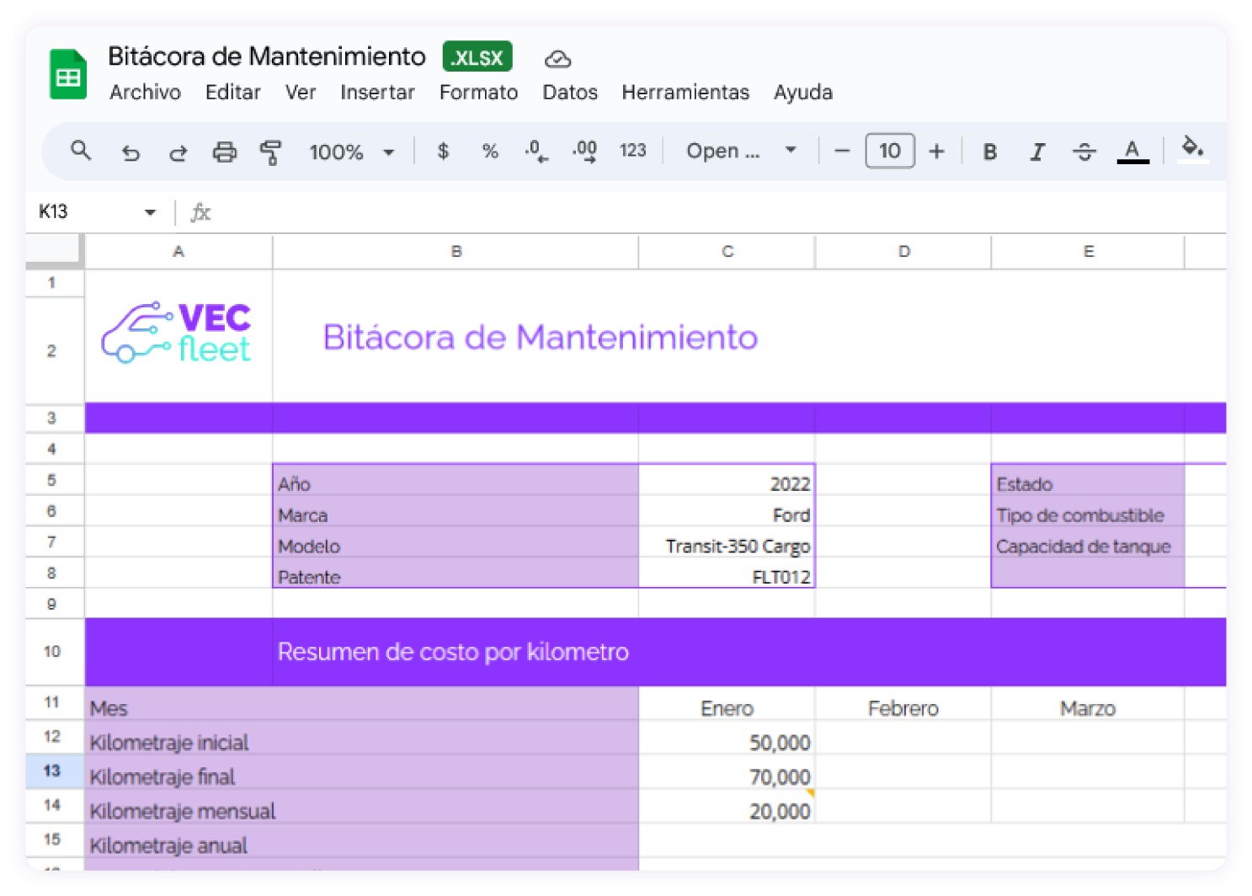Select column B header
Screen dimensions: 1252x896
456,252
